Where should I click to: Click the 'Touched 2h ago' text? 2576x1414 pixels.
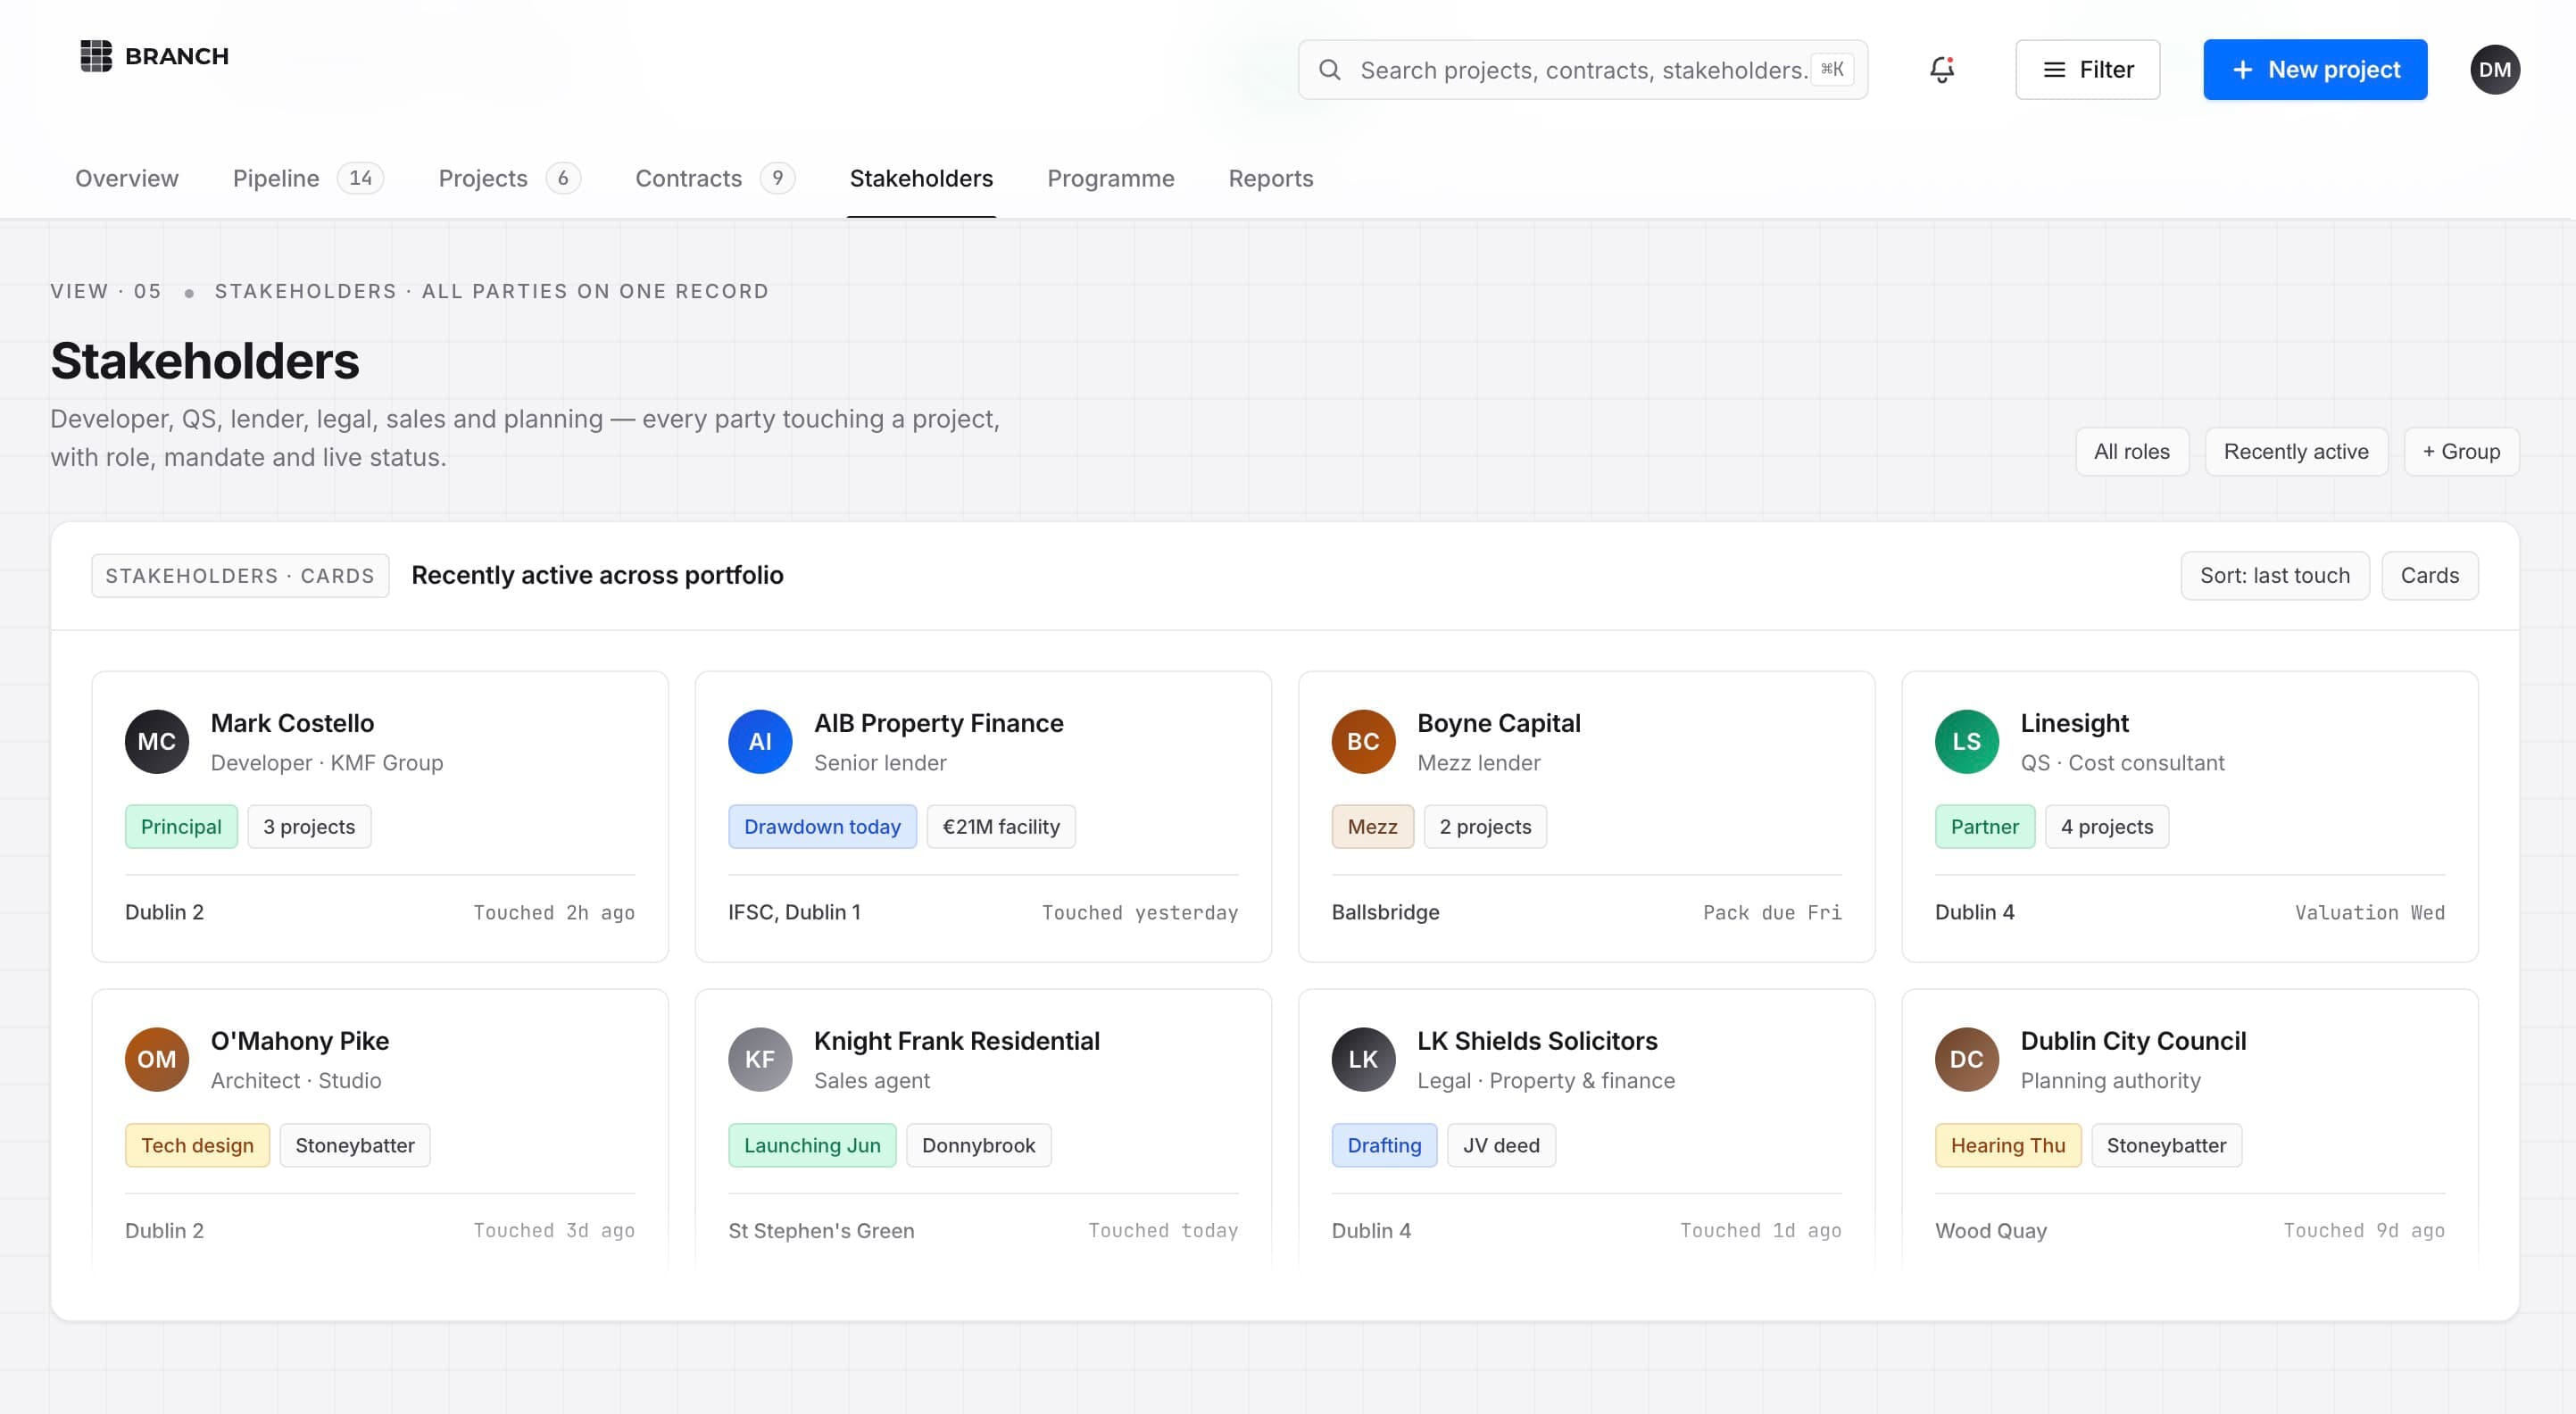(x=553, y=912)
